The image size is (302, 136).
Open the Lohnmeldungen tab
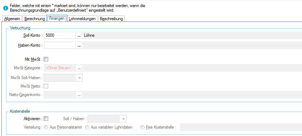[x=82, y=19]
